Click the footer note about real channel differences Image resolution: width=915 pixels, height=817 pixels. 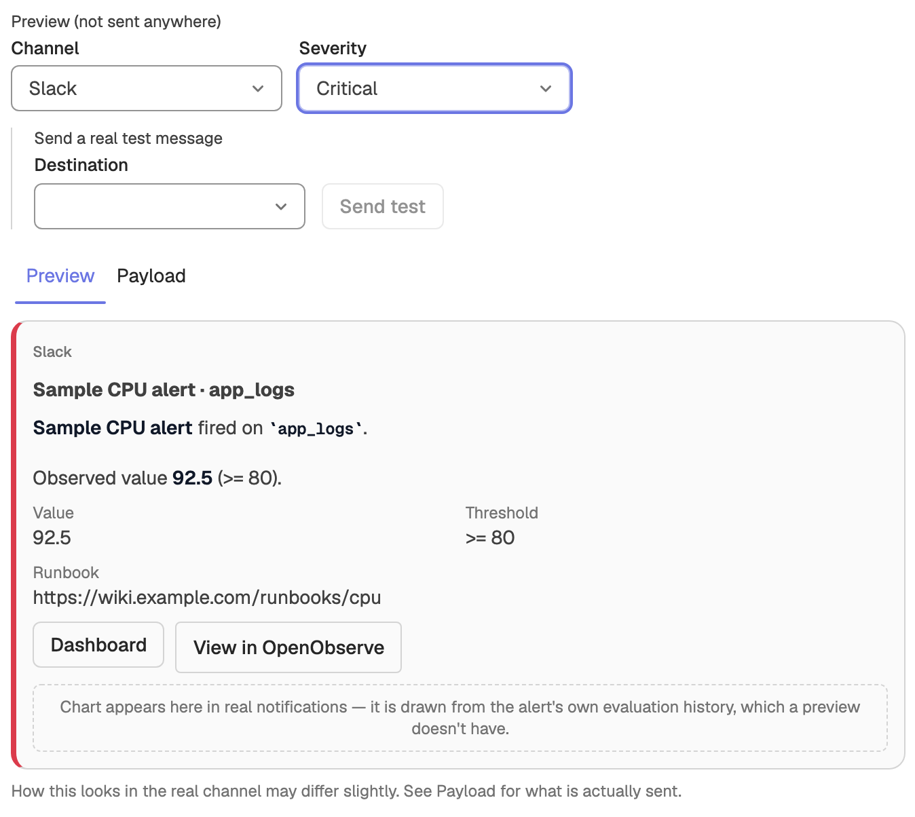pos(347,791)
